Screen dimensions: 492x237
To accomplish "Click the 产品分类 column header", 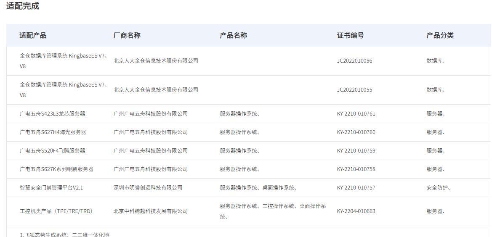I will 440,35.
